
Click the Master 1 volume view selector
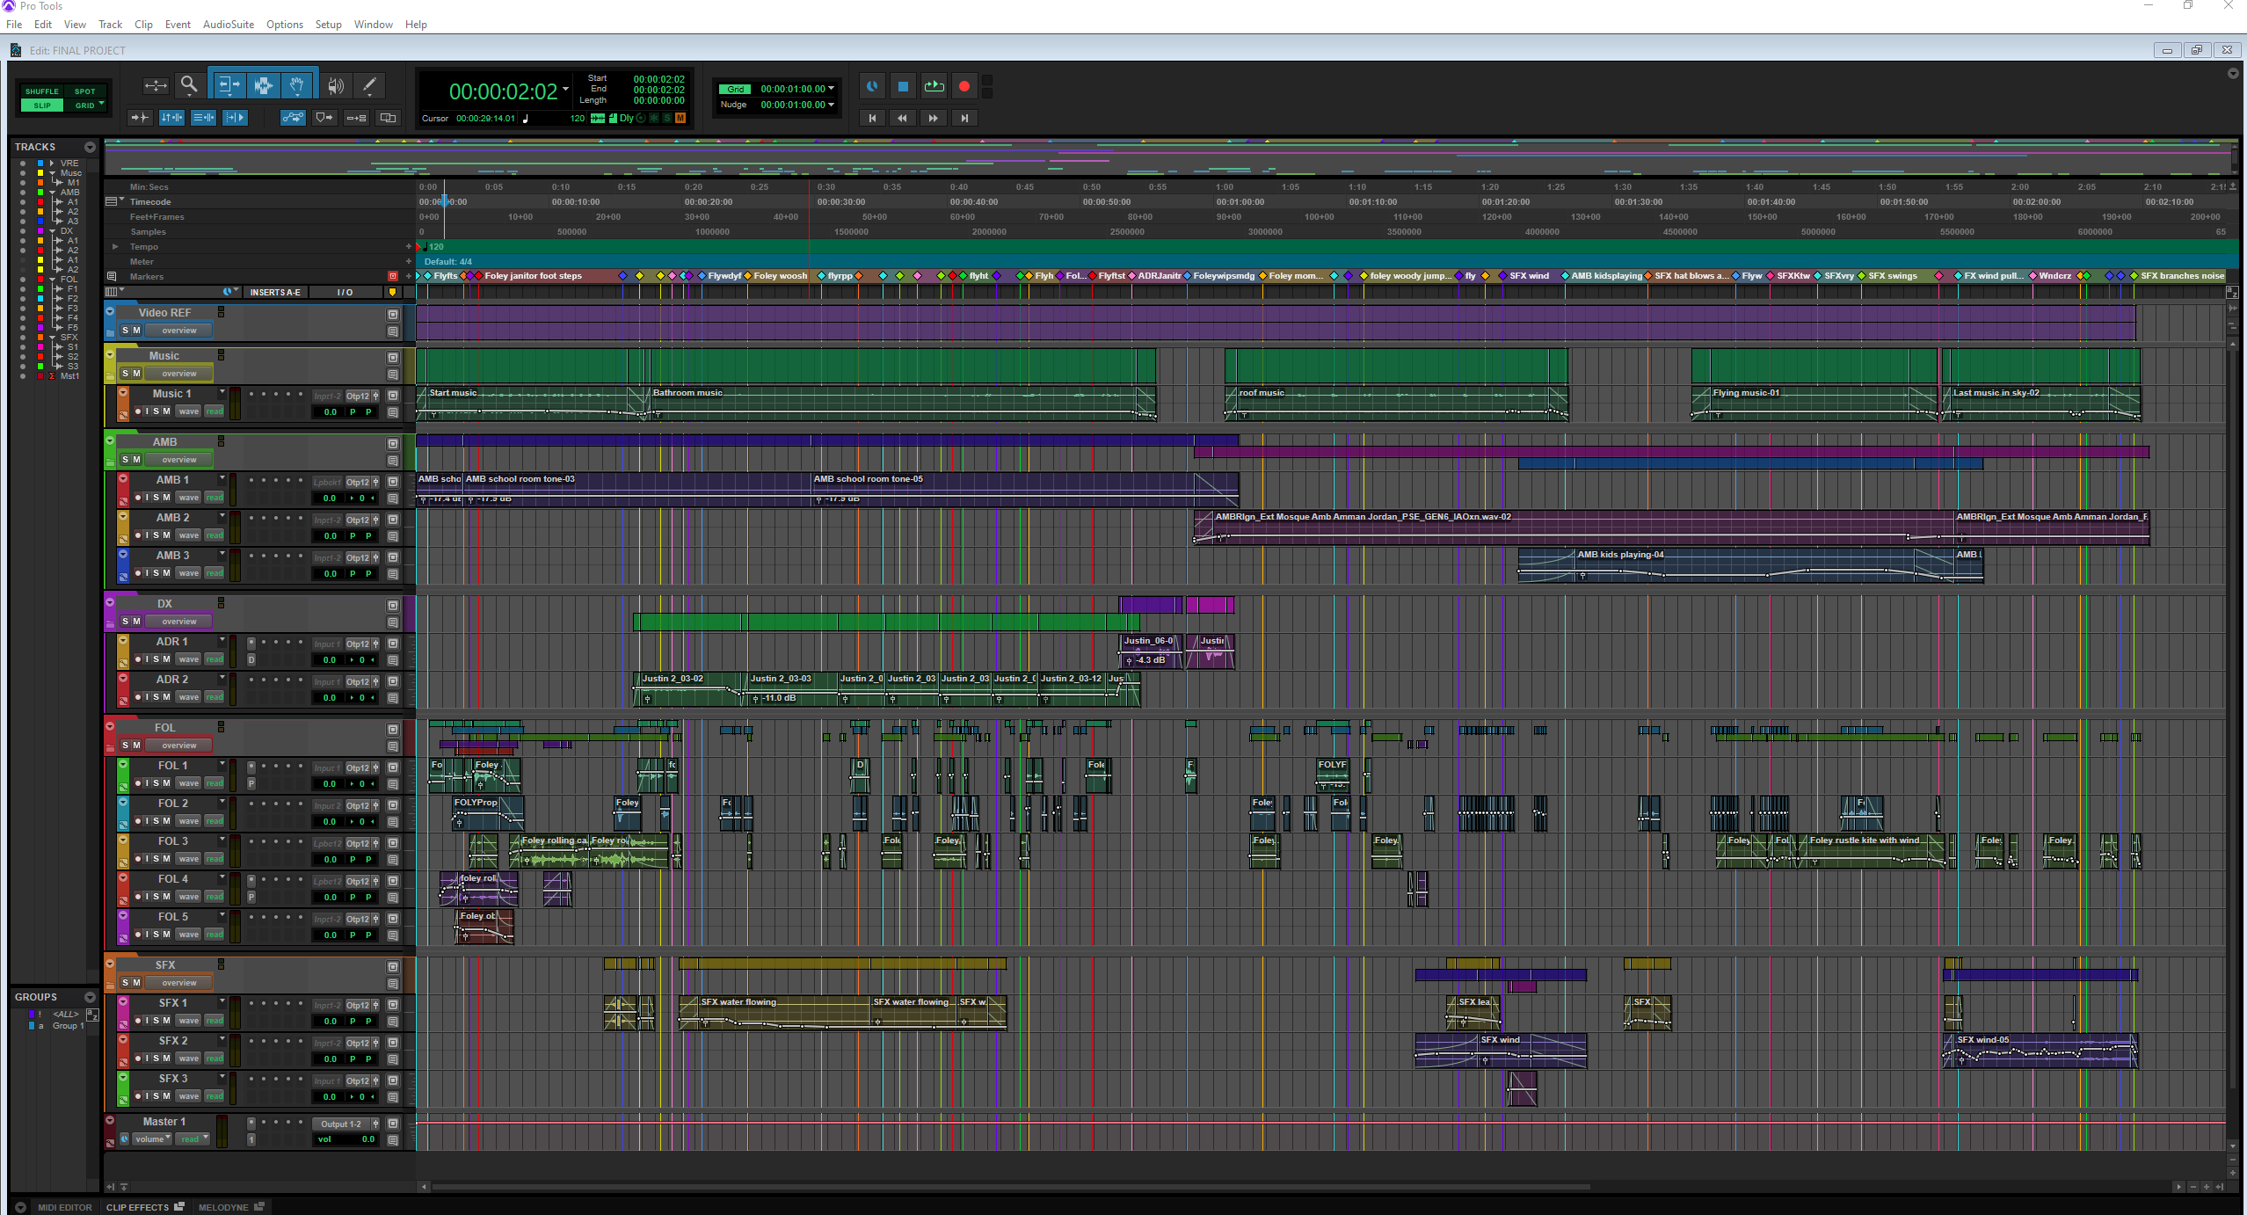(152, 1139)
